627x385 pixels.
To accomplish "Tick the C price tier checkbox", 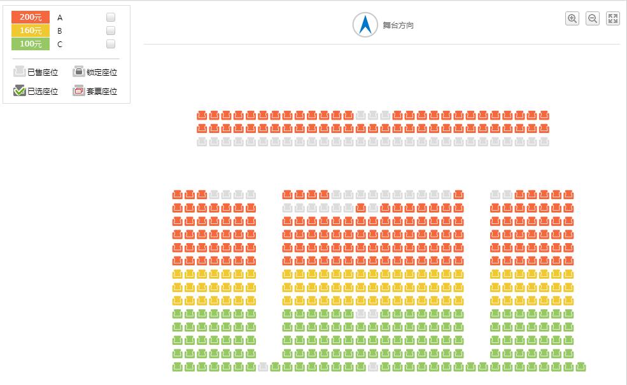I will click(111, 44).
